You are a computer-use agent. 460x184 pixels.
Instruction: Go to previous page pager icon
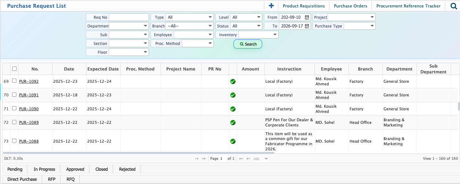pos(204,159)
